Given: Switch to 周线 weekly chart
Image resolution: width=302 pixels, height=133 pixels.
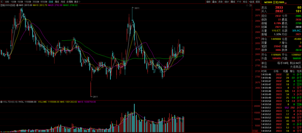Looking at the screenshot, I should (x=57, y=2).
